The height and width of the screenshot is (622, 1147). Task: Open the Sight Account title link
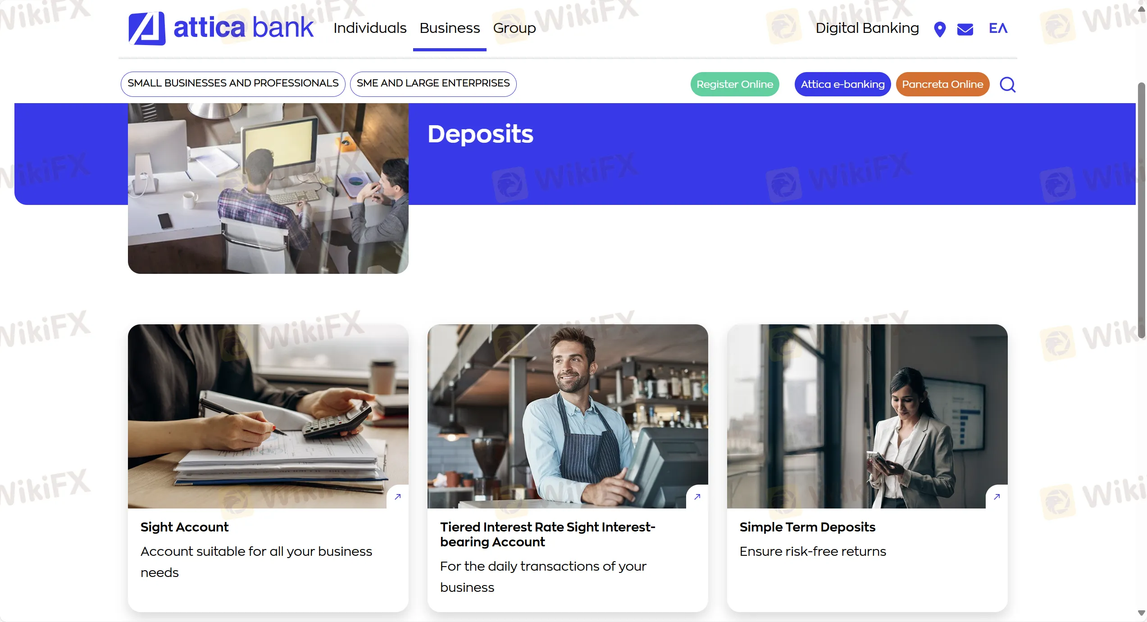184,527
